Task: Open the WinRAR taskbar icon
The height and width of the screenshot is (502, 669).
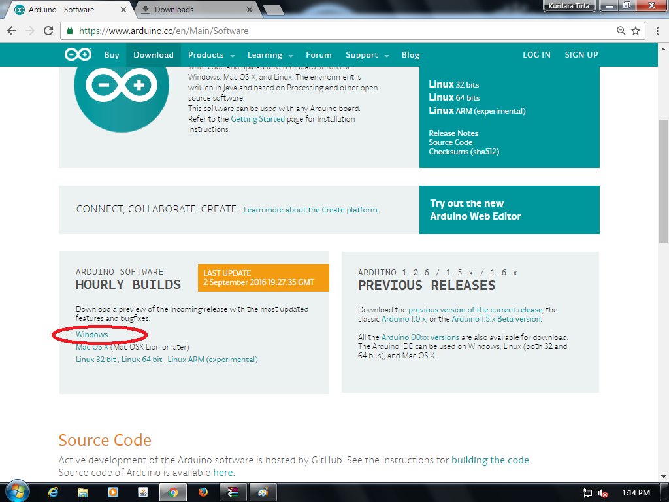Action: click(233, 492)
